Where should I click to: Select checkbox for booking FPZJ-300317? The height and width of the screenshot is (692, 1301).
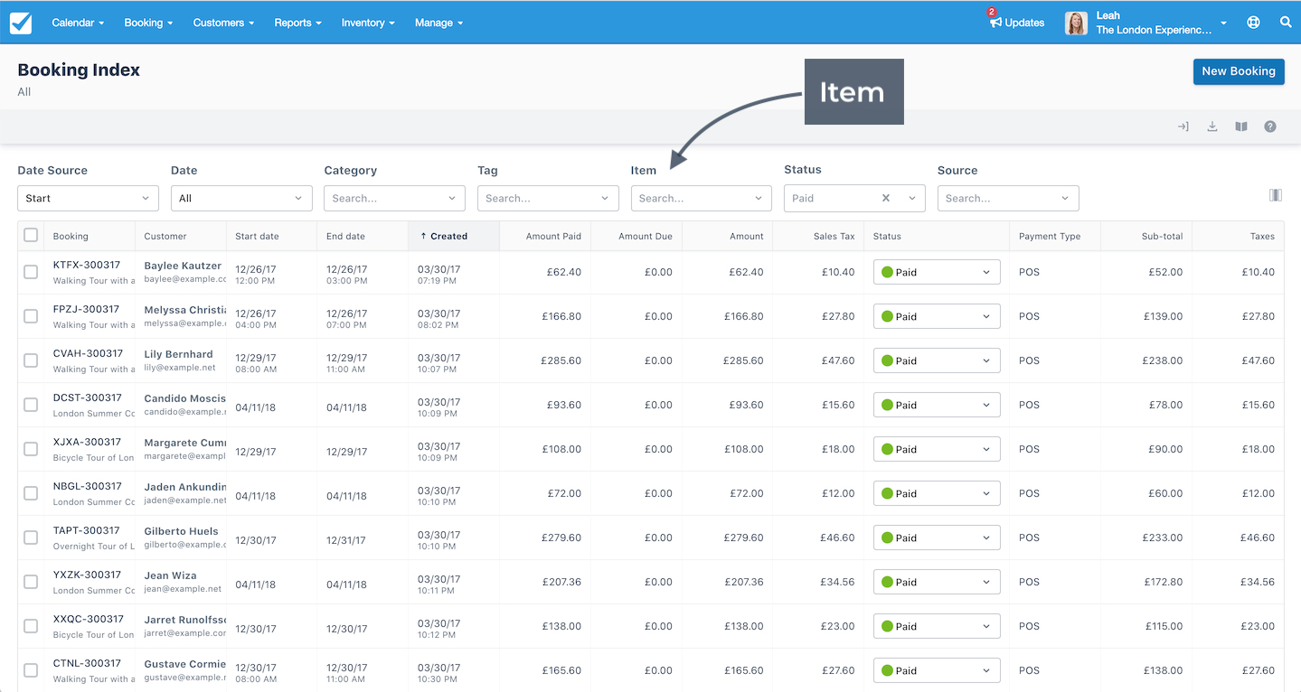[31, 316]
